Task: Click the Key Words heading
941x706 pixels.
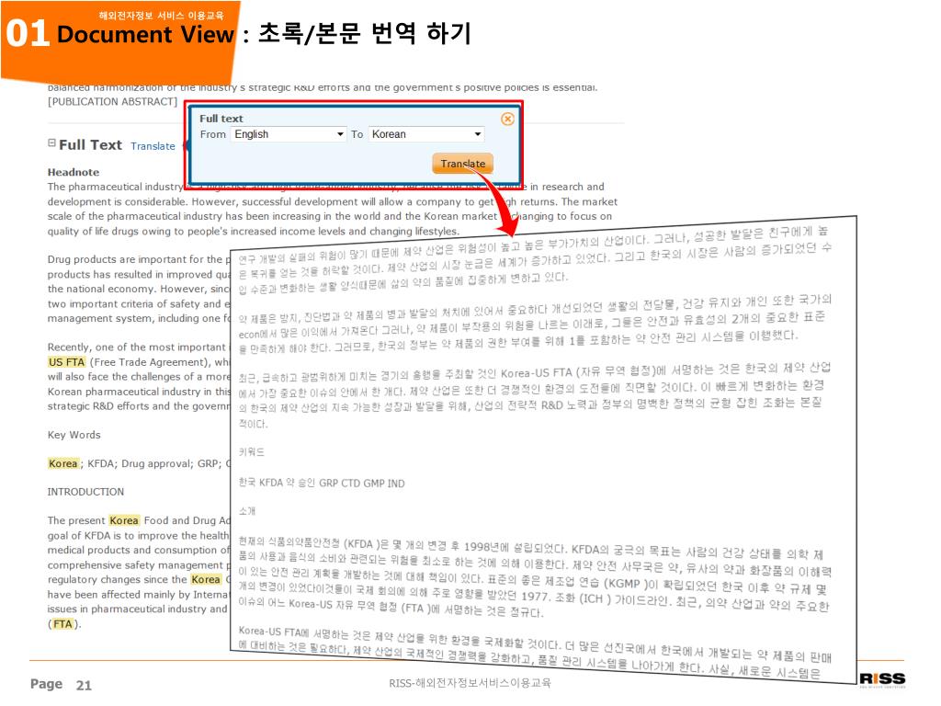Action: coord(74,435)
